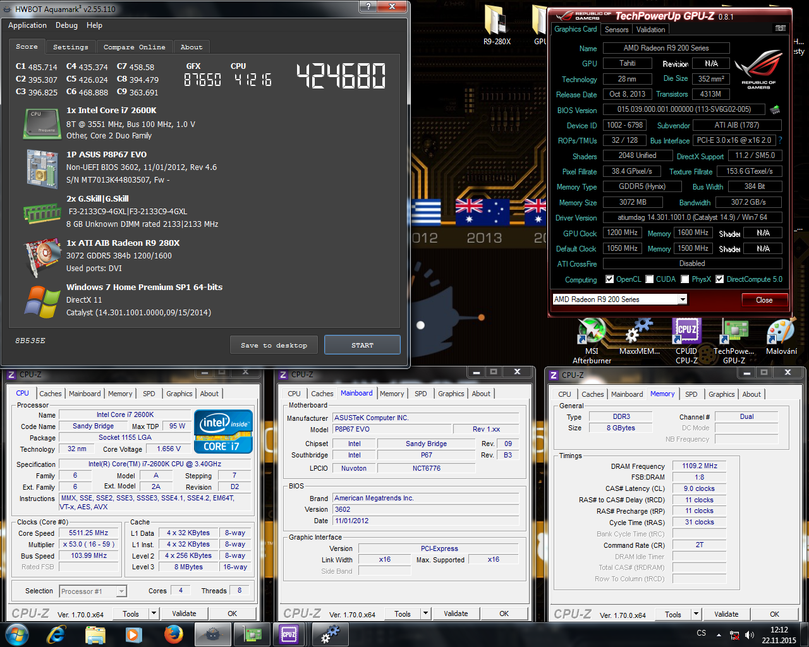Click the BIOS Version 3602 field in CPU-Z
The image size is (809, 647).
pyautogui.click(x=426, y=509)
